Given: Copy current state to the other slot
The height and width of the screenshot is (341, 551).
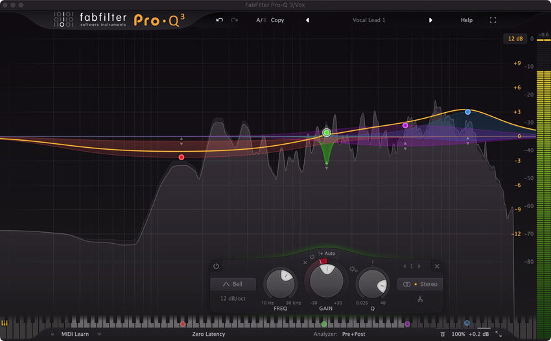Looking at the screenshot, I should click(277, 20).
